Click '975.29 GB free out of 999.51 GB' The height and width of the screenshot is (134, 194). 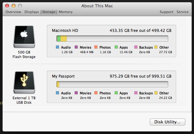click(140, 76)
